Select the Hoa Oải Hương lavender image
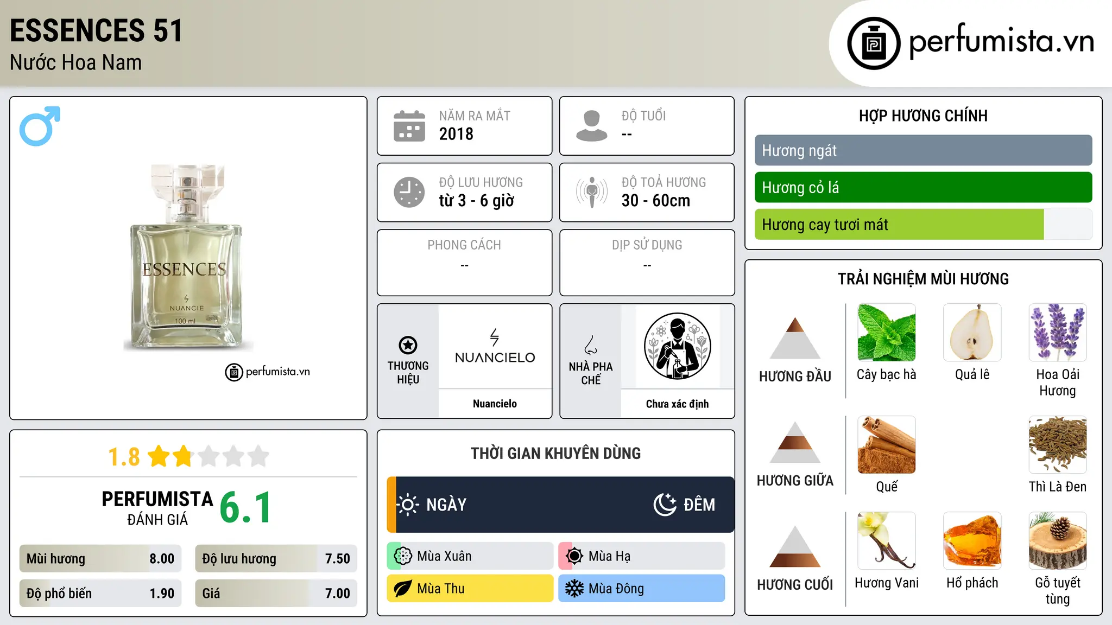The width and height of the screenshot is (1112, 625). click(1058, 333)
